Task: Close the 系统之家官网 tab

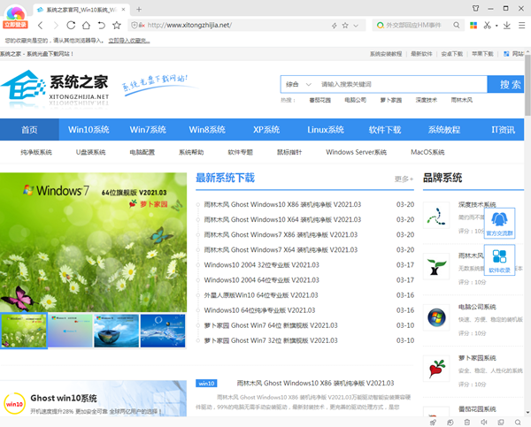Action: 123,10
